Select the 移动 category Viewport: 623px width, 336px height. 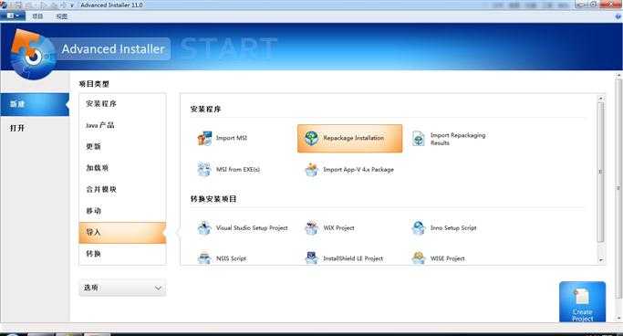[122, 211]
